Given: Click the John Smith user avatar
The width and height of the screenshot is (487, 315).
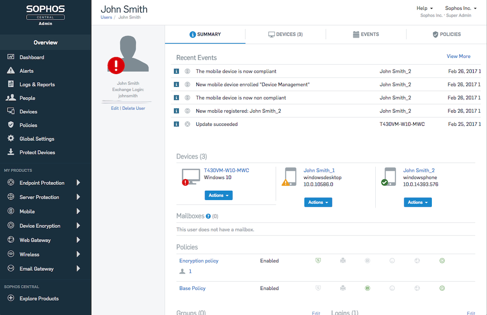Looking at the screenshot, I should click(x=128, y=54).
